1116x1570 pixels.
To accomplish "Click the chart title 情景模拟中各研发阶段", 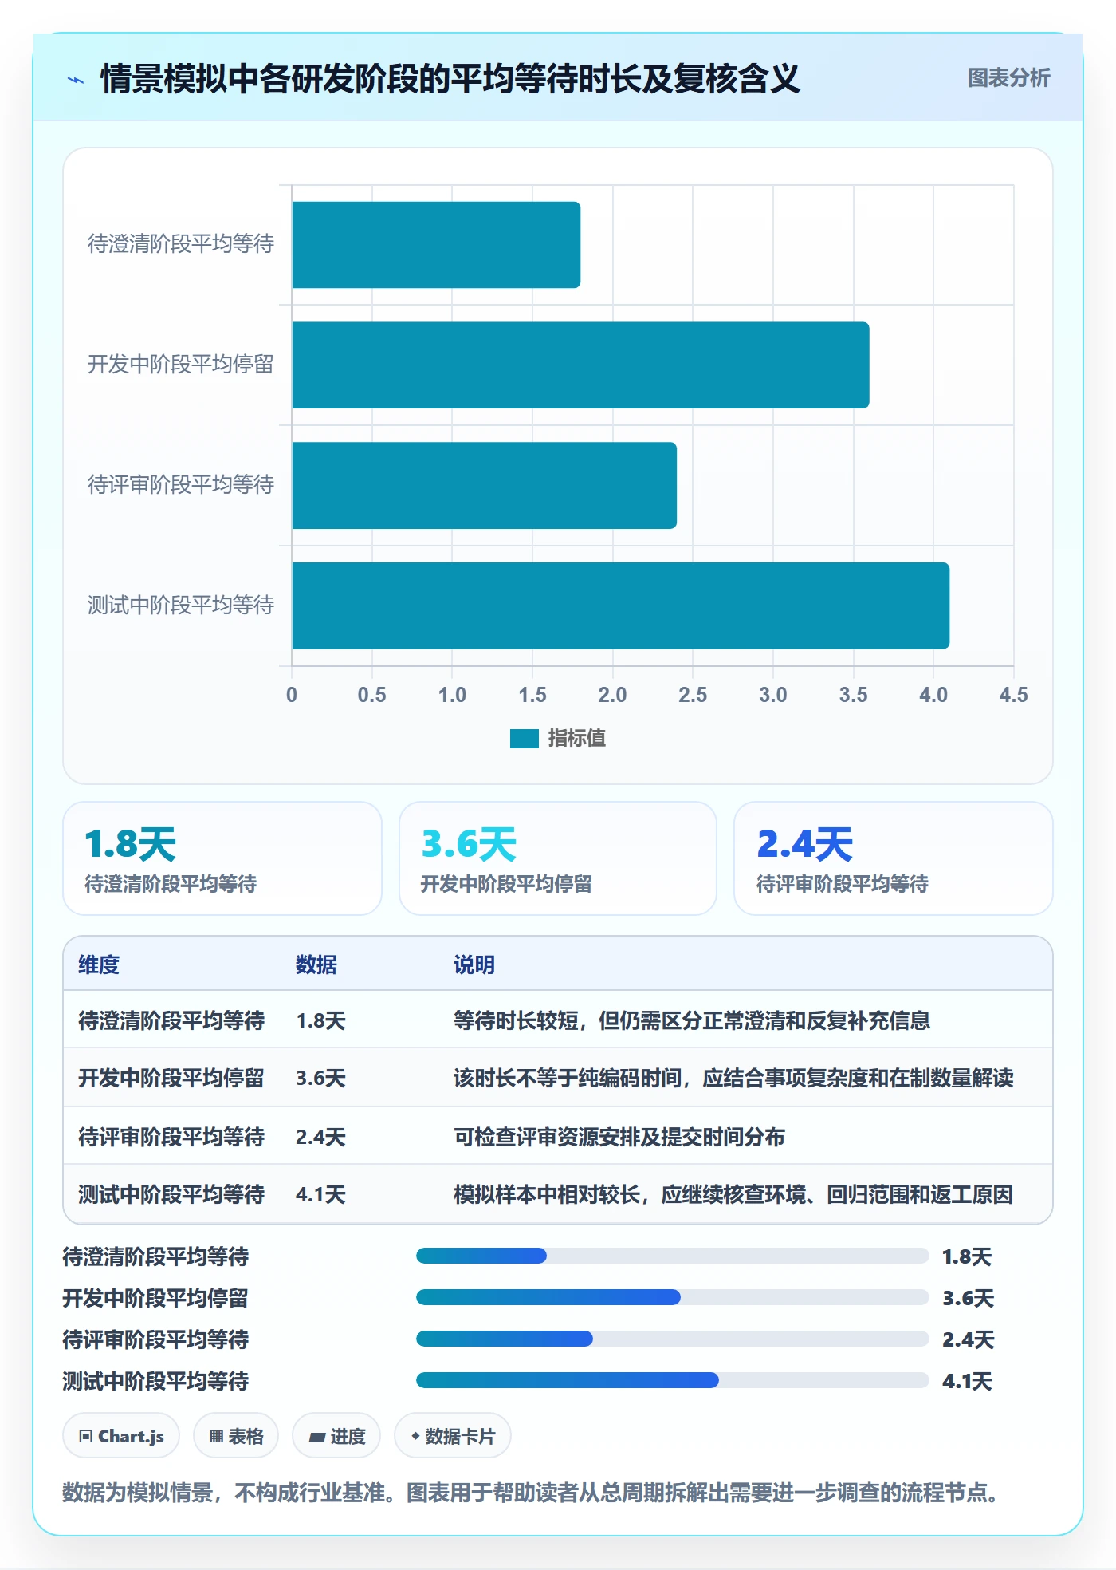I will 450,79.
